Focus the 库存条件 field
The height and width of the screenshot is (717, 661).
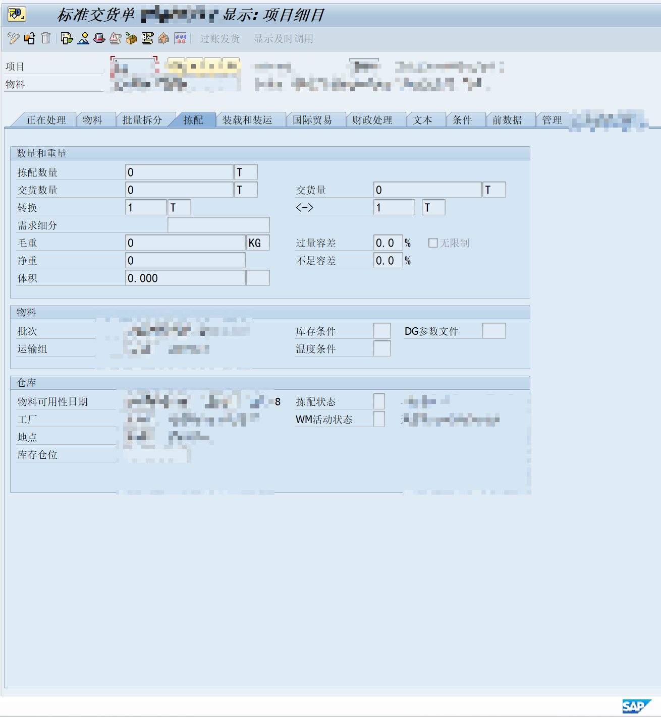pyautogui.click(x=382, y=331)
